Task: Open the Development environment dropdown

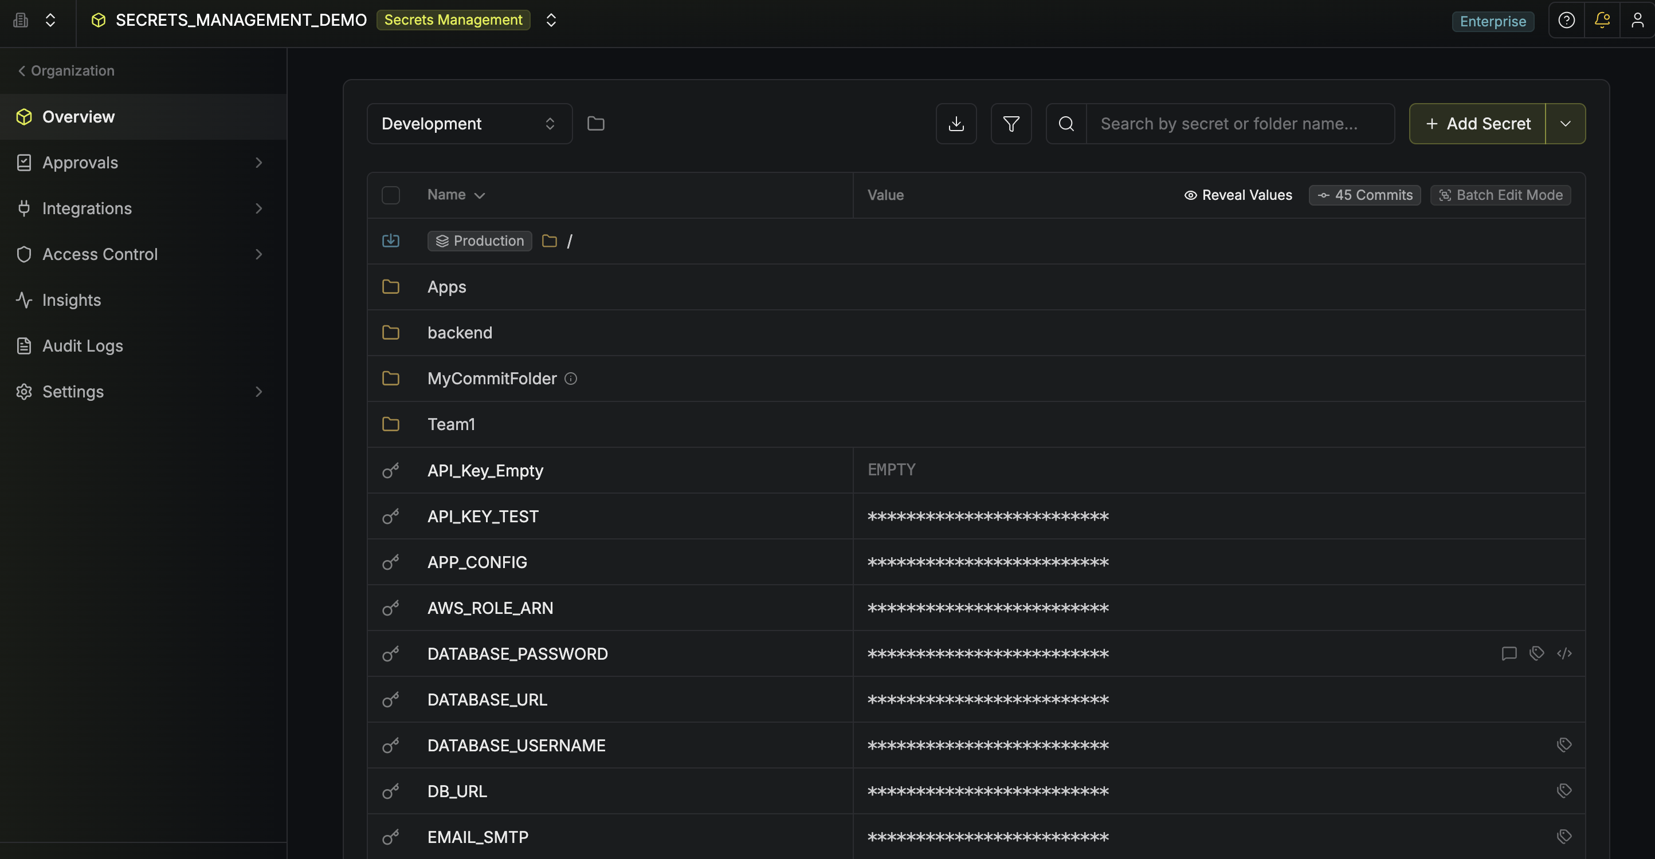Action: pyautogui.click(x=470, y=124)
